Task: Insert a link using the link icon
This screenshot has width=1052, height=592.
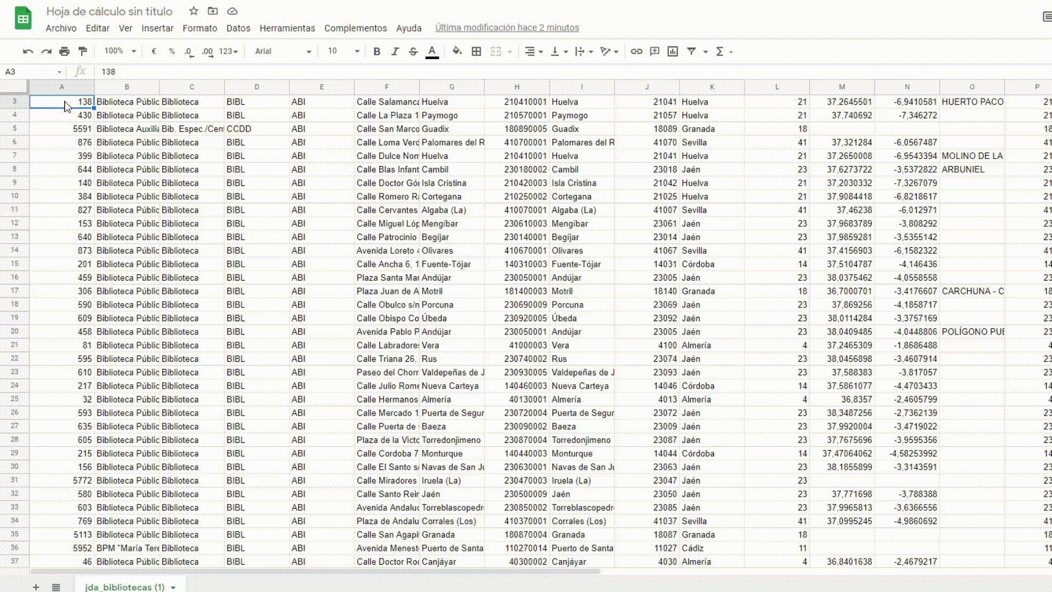Action: coord(636,51)
